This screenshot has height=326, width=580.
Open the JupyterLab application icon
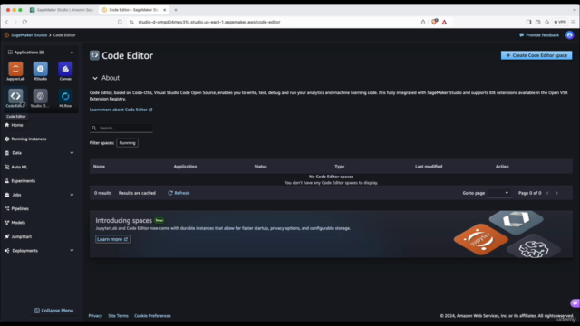coord(15,69)
